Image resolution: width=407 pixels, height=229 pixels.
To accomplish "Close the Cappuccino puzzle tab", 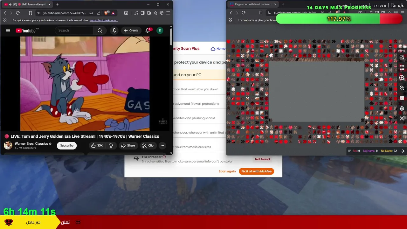I will click(275, 4).
